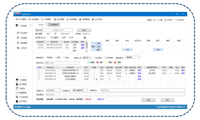Check the row 100238891123 checkbox
The image size is (200, 120).
point(39,73)
